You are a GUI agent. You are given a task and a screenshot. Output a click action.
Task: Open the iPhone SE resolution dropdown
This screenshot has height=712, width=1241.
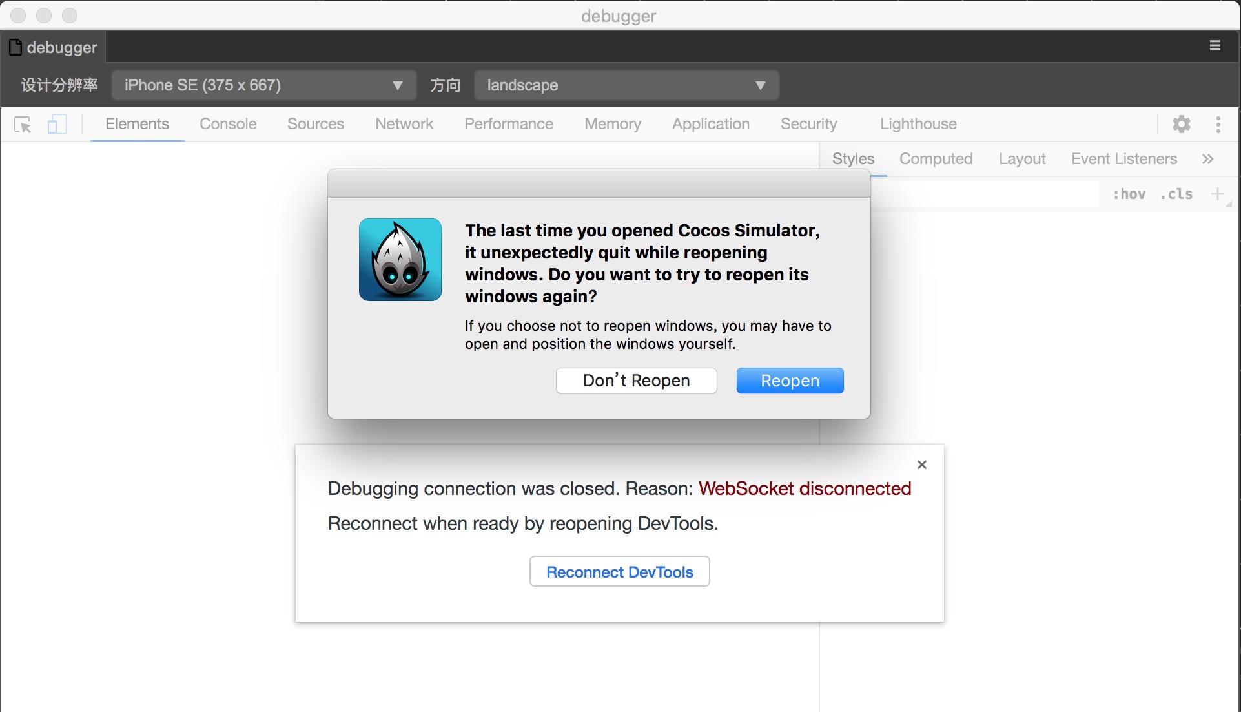pyautogui.click(x=263, y=85)
